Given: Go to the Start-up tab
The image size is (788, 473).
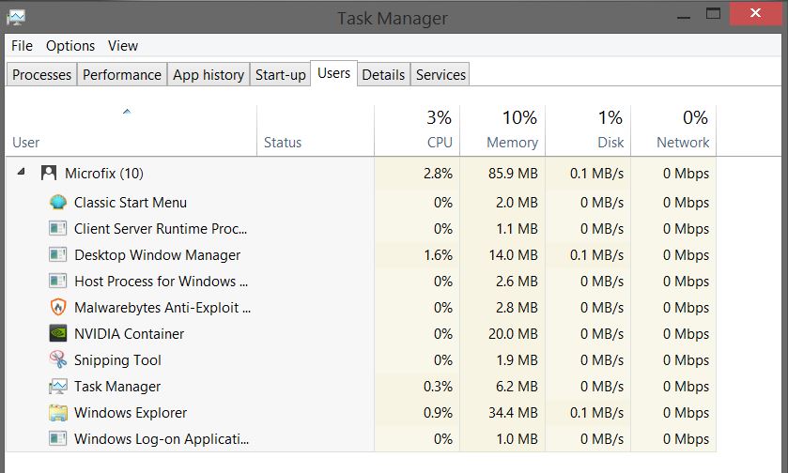Looking at the screenshot, I should 281,75.
